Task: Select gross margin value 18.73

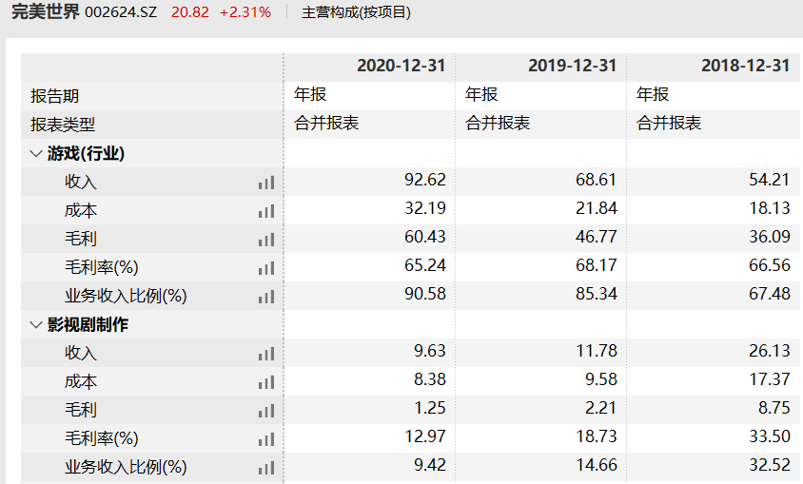Action: (x=597, y=436)
